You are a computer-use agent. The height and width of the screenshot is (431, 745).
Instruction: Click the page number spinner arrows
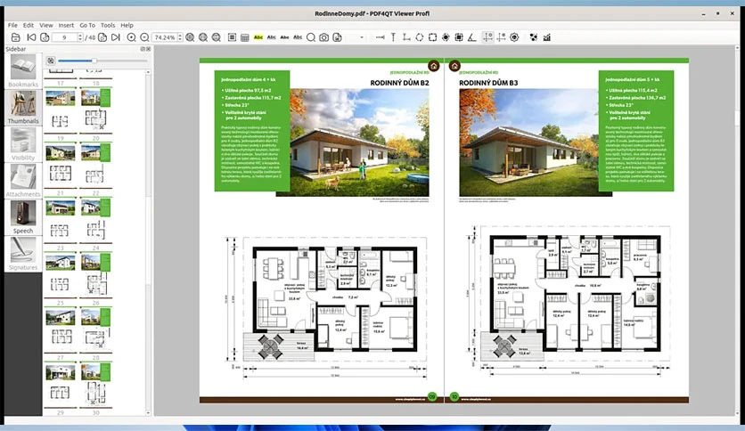[80, 37]
